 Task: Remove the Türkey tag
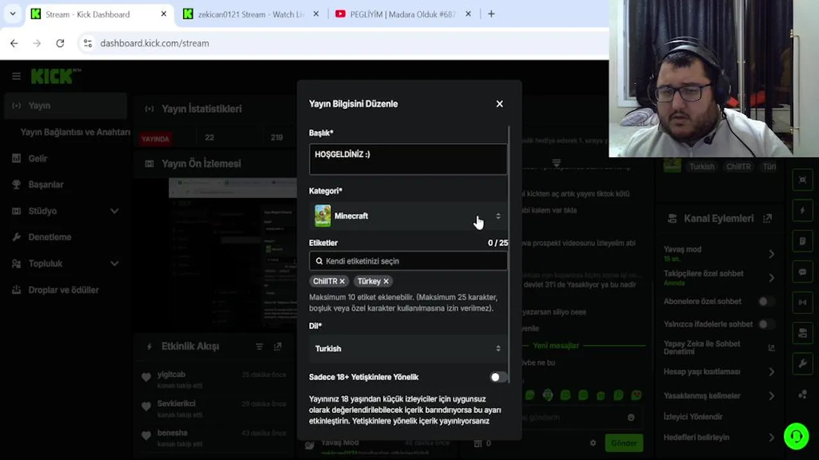[386, 281]
